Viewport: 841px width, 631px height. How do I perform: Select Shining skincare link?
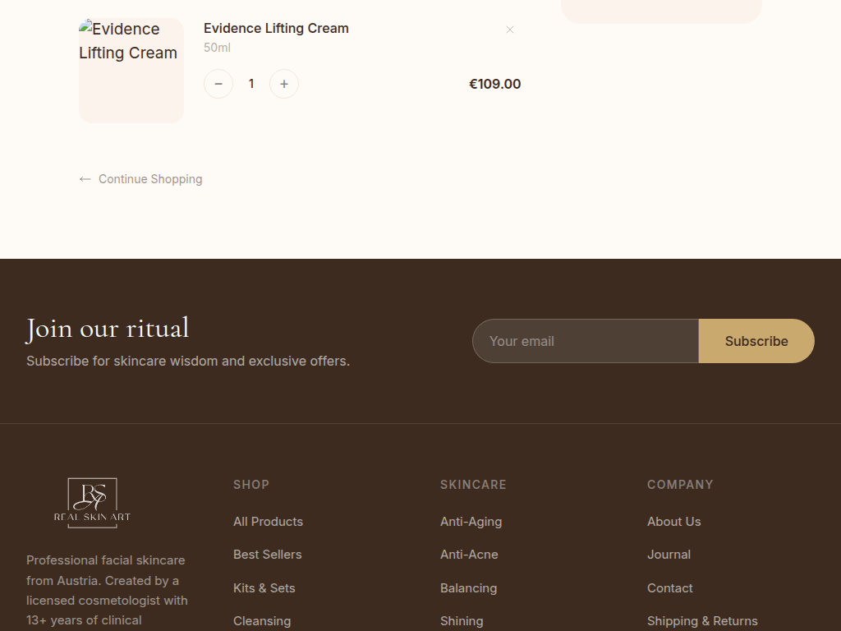pyautogui.click(x=462, y=621)
